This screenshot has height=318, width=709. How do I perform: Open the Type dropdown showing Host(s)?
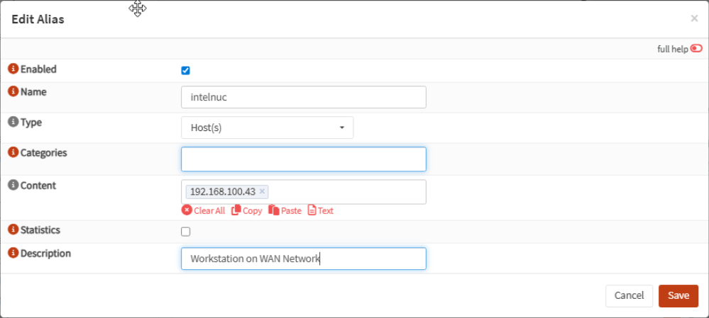(268, 127)
